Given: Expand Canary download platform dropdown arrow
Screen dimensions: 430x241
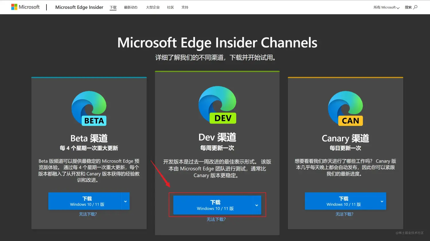Looking at the screenshot, I should point(382,201).
